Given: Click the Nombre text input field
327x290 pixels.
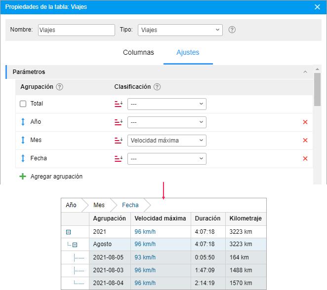Looking at the screenshot, I should coord(76,30).
